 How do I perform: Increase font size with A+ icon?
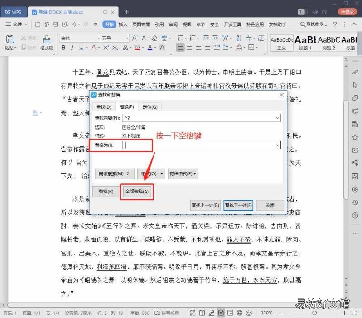(x=135, y=38)
